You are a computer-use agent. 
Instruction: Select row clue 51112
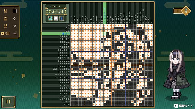(x=56, y=47)
